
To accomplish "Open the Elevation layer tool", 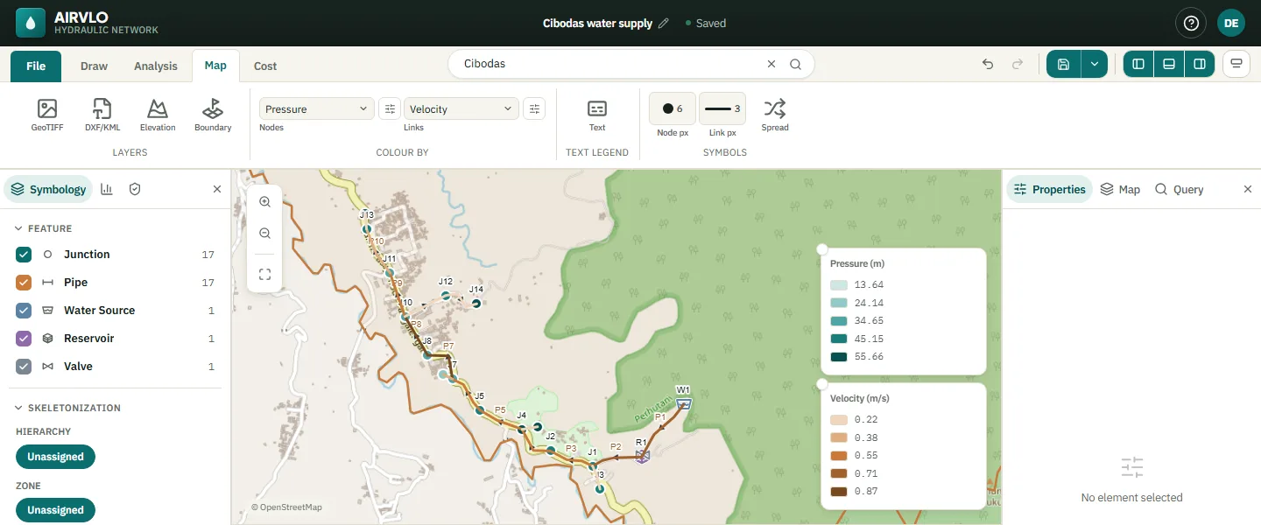I will 158,115.
